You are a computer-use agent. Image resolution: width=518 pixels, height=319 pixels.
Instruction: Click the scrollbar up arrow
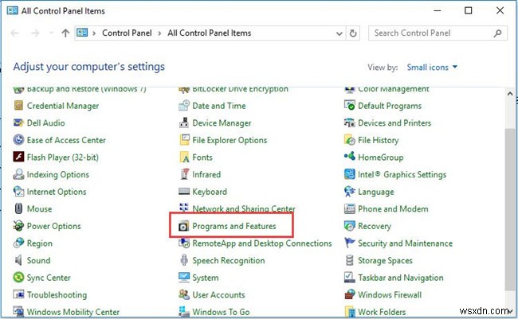tap(510, 94)
